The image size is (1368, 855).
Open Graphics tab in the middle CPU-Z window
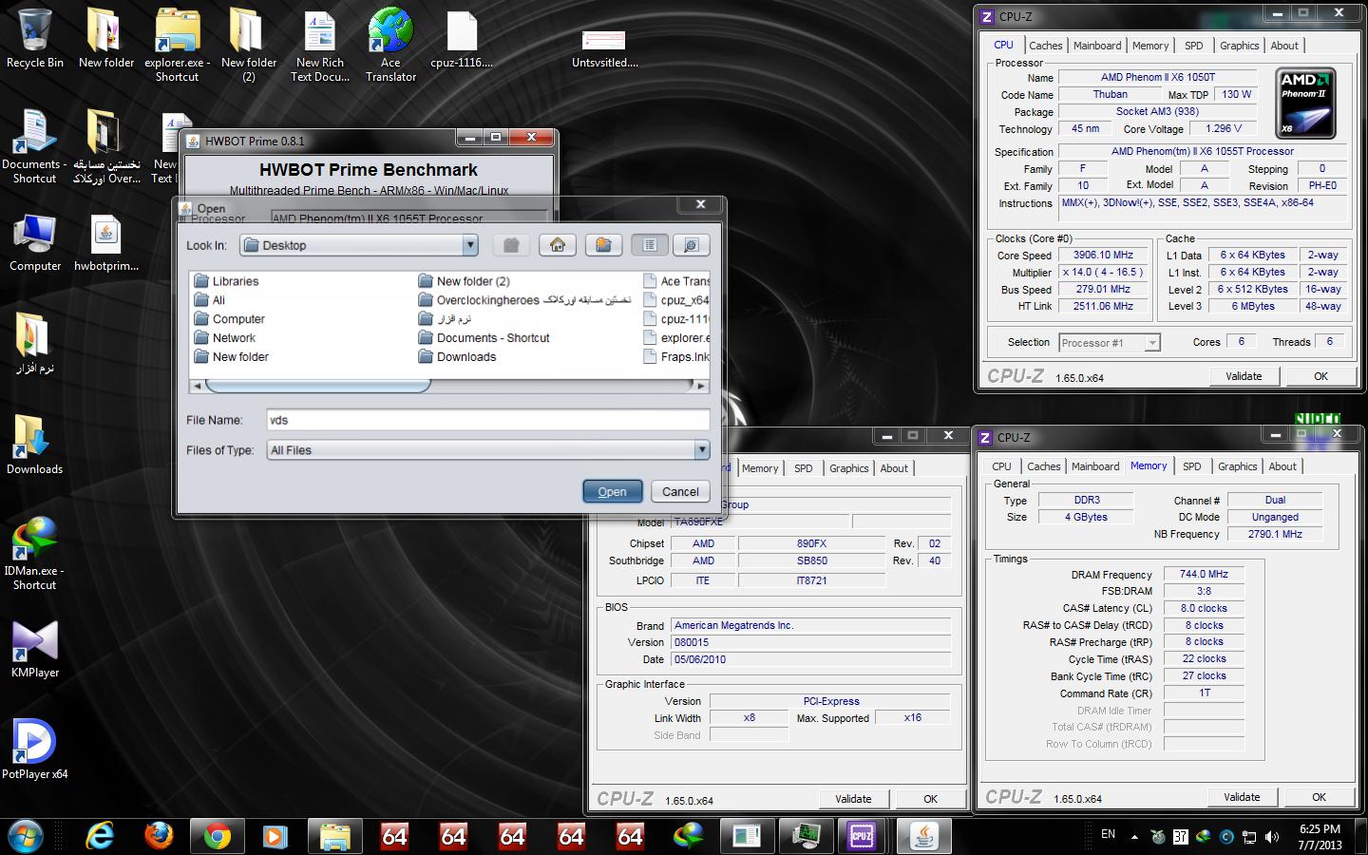(x=848, y=468)
